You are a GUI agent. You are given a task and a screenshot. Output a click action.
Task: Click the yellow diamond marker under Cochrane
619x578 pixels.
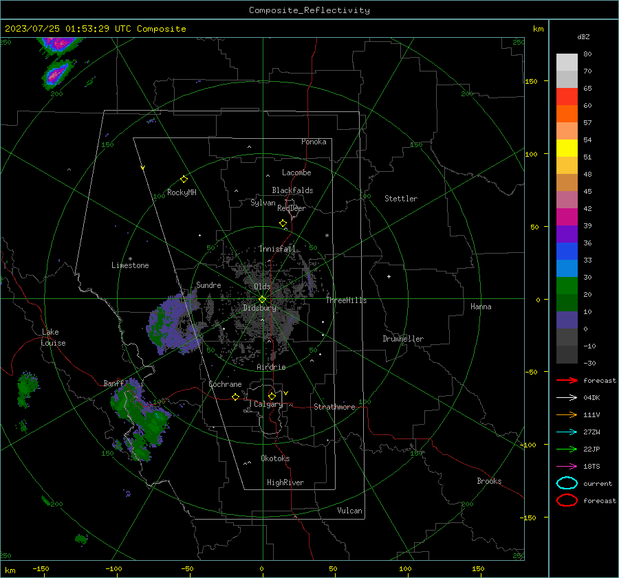235,397
